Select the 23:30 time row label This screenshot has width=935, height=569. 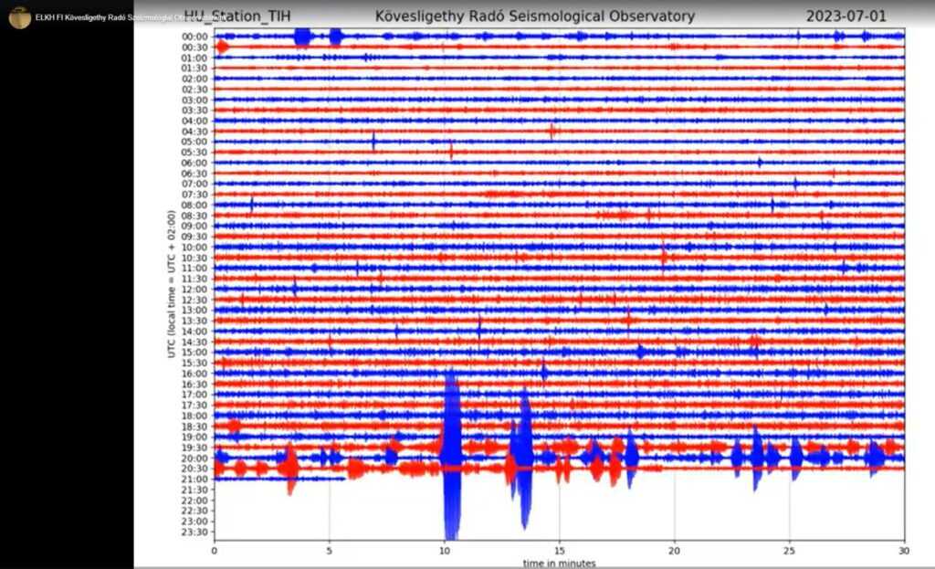[194, 532]
